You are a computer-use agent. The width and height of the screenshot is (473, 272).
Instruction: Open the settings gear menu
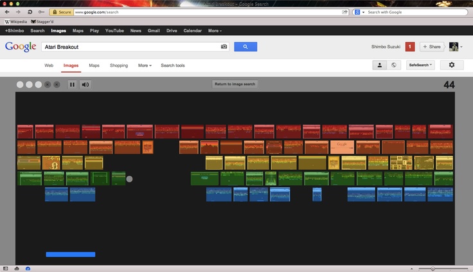[x=452, y=65]
